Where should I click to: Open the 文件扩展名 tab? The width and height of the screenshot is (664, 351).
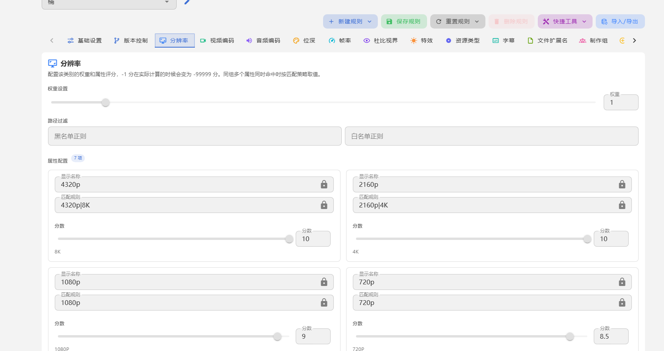pos(547,40)
